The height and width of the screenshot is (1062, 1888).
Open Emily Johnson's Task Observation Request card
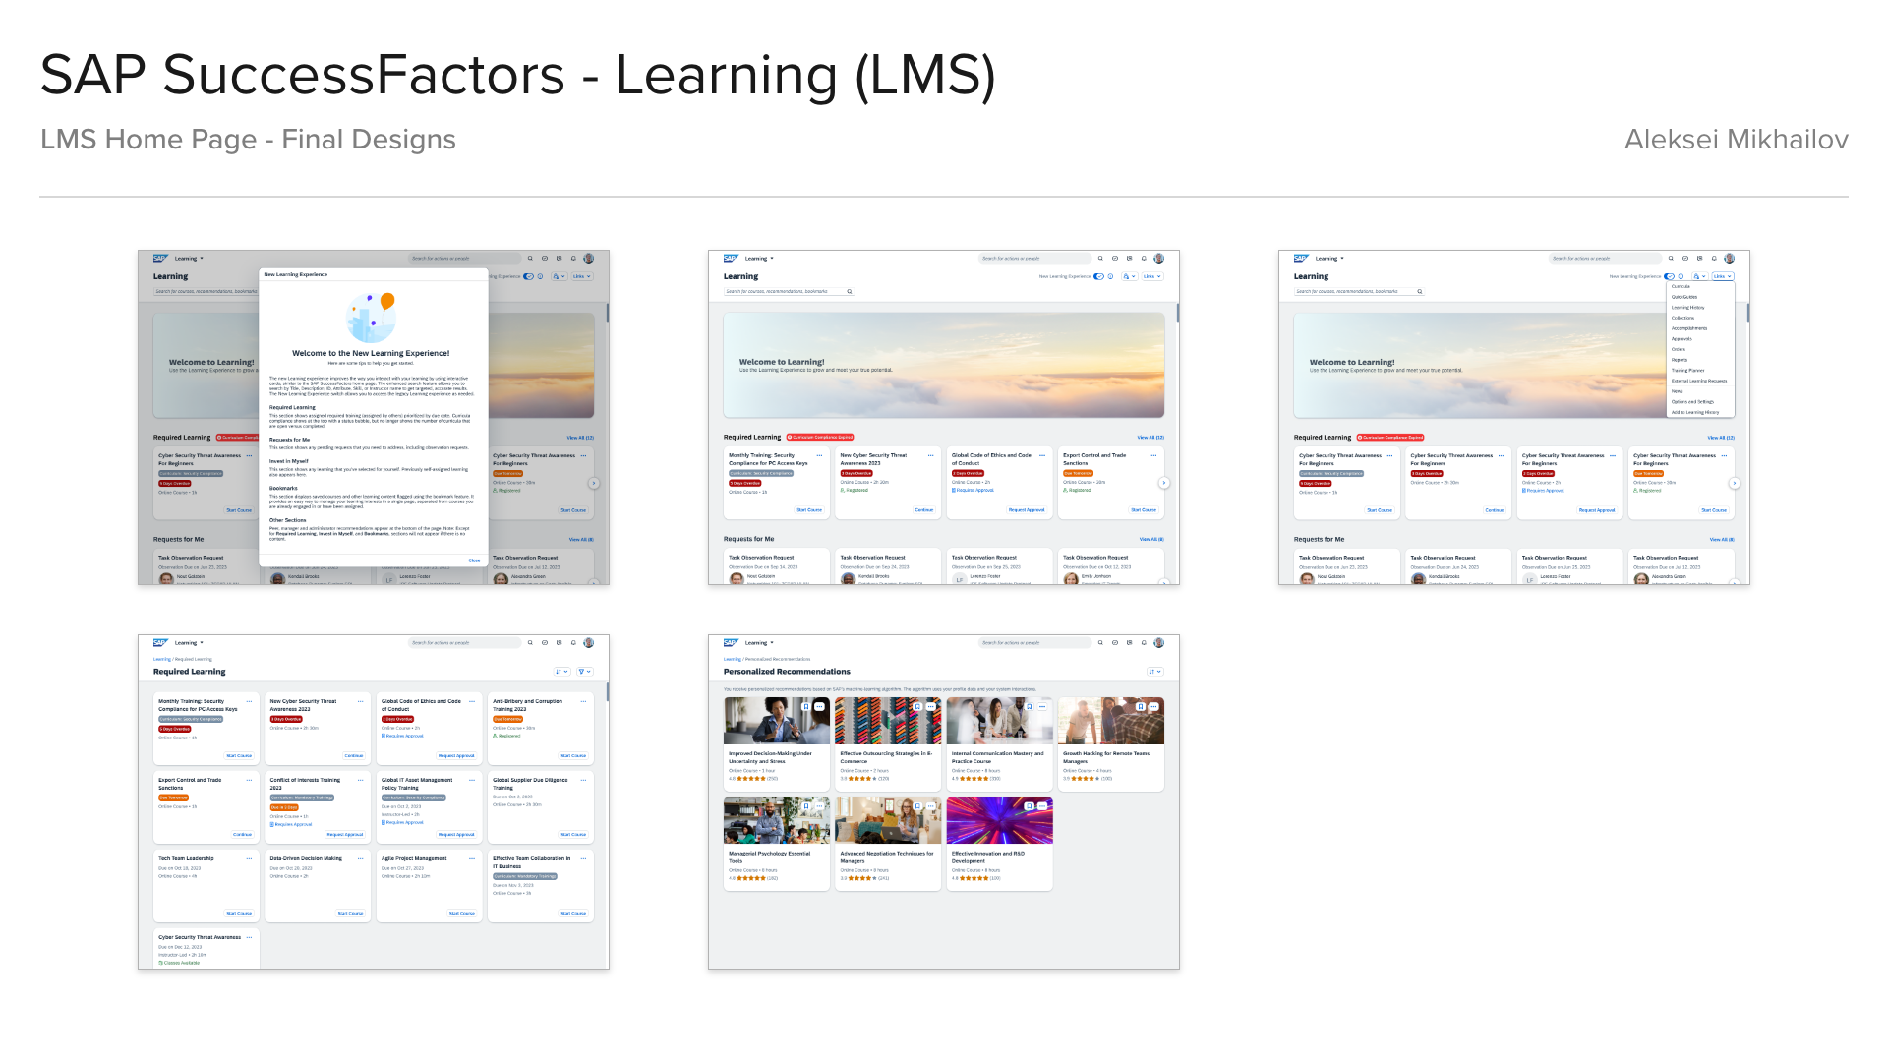point(1111,567)
